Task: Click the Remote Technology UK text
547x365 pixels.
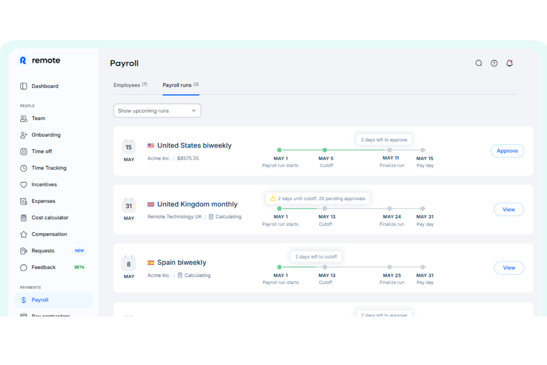Action: click(x=174, y=217)
